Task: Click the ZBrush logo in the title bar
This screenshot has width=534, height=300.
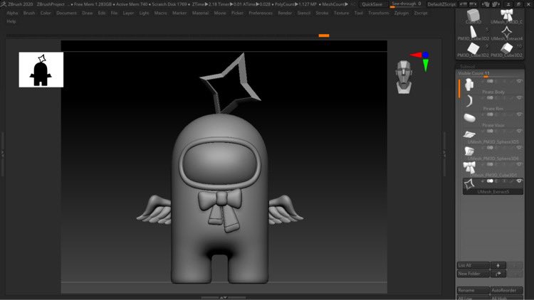Action: [x=4, y=4]
